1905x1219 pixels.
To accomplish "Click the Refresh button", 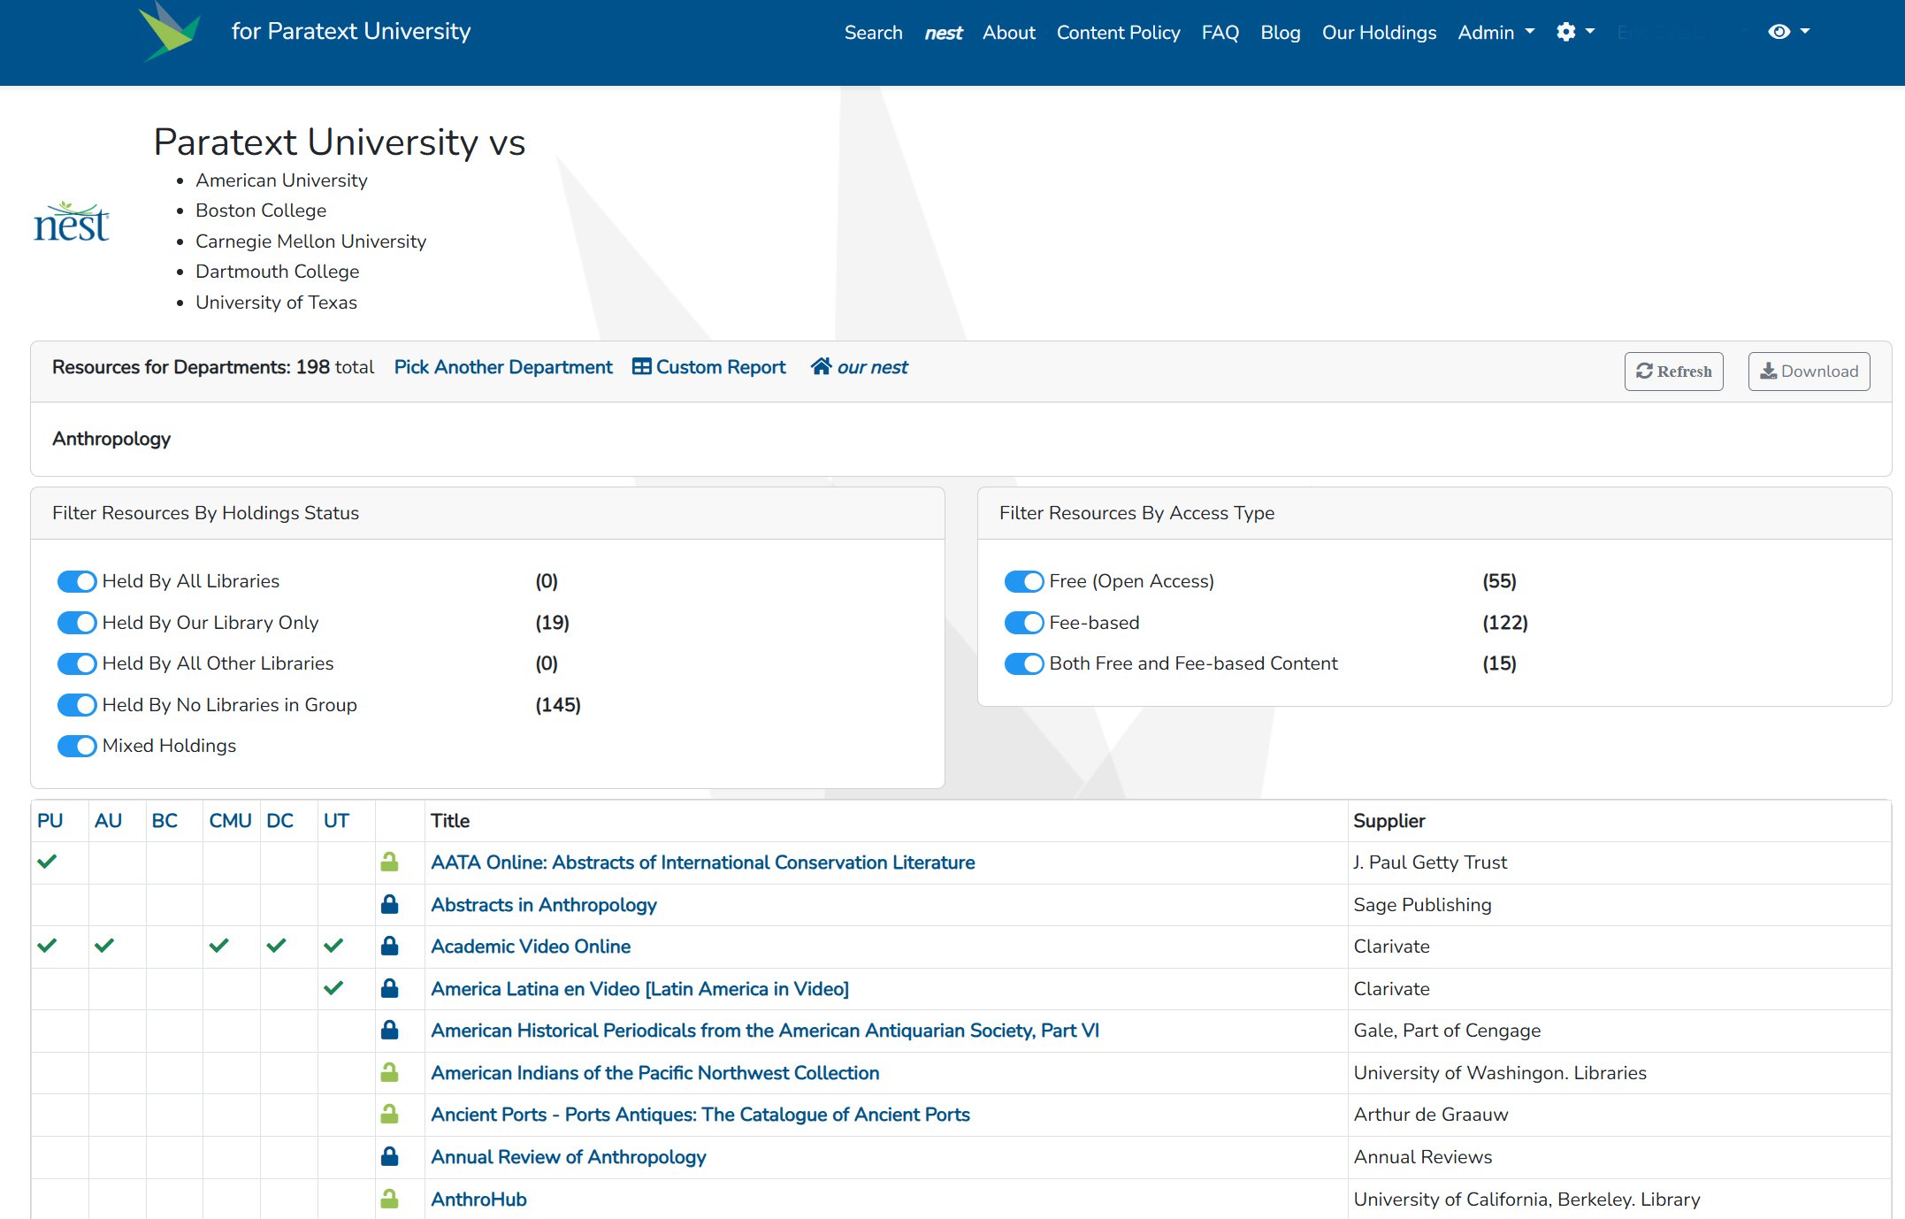I will click(x=1673, y=372).
